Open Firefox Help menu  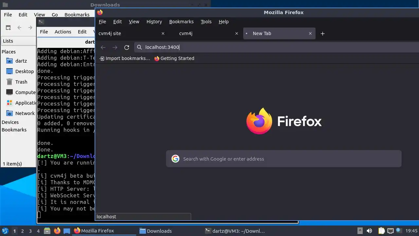point(224,22)
